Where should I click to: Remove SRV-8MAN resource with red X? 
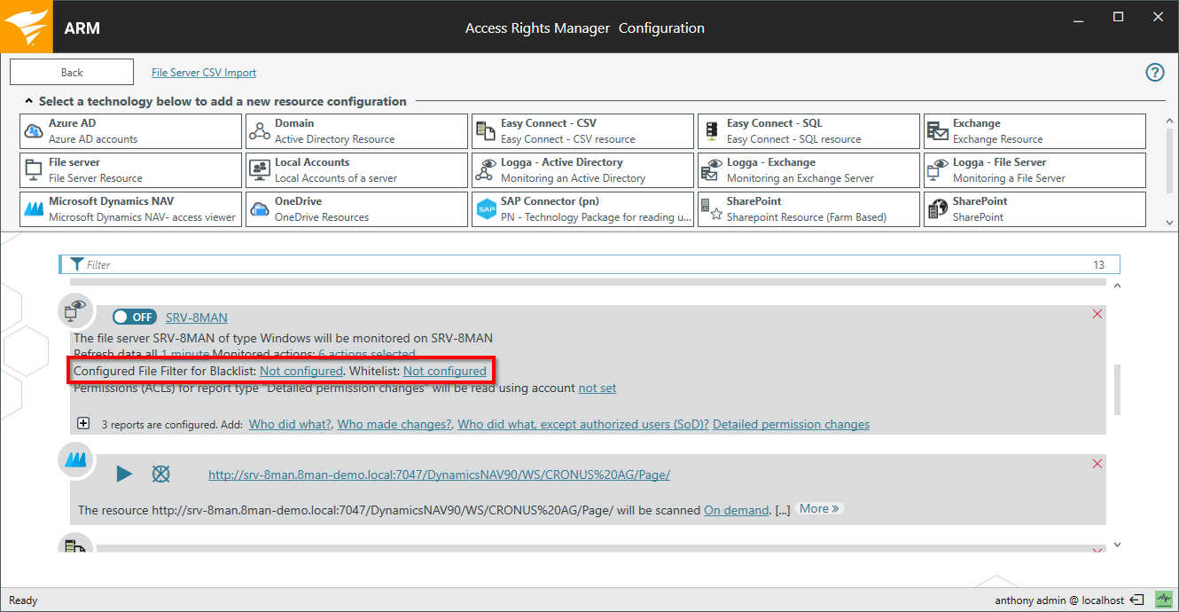click(1097, 314)
